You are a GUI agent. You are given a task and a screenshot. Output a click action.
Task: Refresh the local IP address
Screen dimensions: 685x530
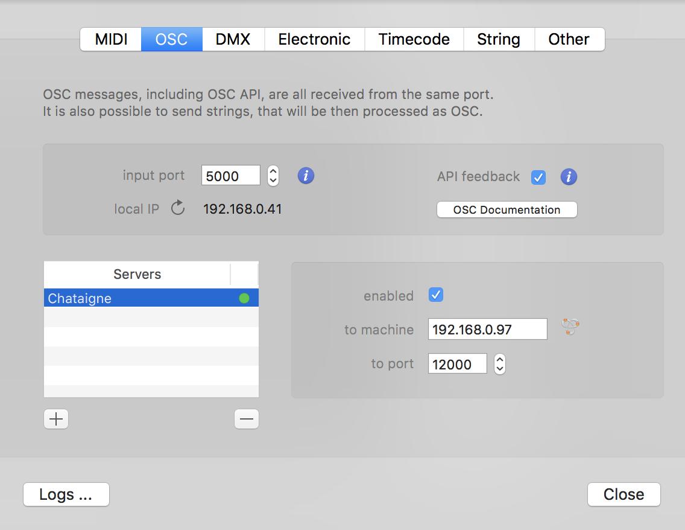tap(177, 209)
